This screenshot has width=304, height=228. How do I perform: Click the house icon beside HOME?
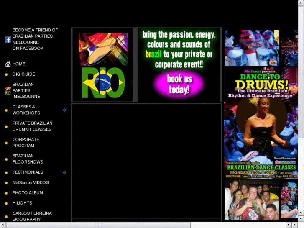pos(8,64)
